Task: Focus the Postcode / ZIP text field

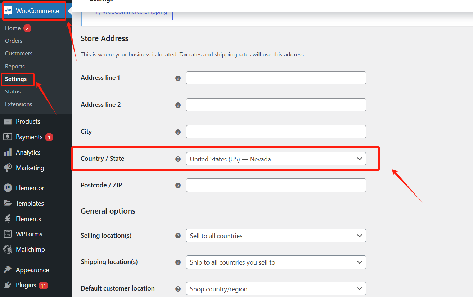Action: tap(276, 185)
